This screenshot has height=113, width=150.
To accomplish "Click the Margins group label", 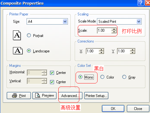I will (x=15, y=66).
